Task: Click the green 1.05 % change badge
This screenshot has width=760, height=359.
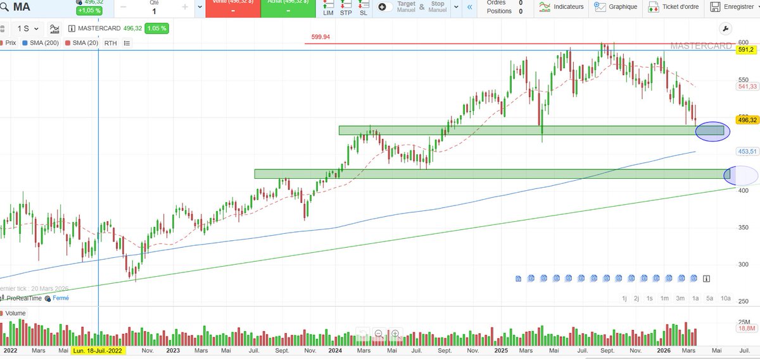Action: [x=156, y=28]
